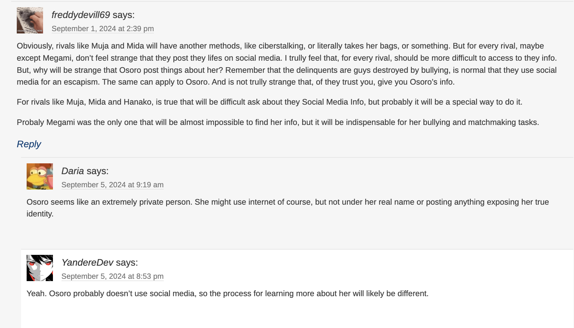Click "says:" next to YandereDev
The width and height of the screenshot is (574, 328).
(127, 263)
